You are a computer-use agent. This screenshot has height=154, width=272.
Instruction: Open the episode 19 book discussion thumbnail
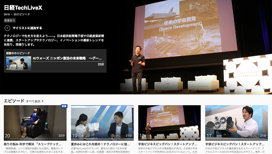coord(102,123)
